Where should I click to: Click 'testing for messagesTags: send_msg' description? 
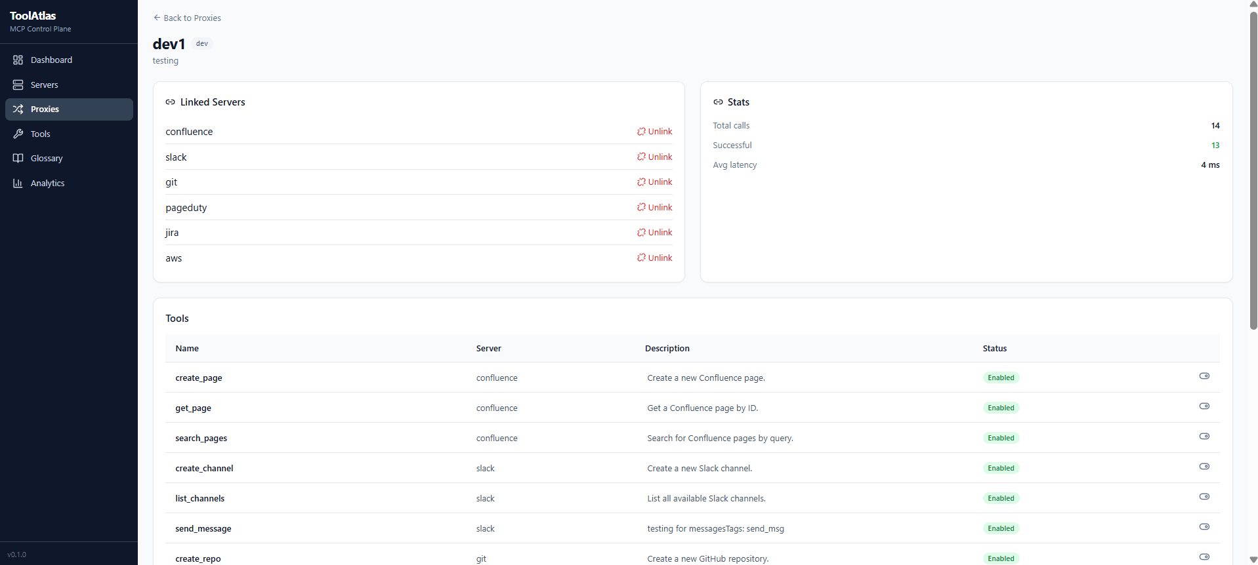tap(716, 528)
